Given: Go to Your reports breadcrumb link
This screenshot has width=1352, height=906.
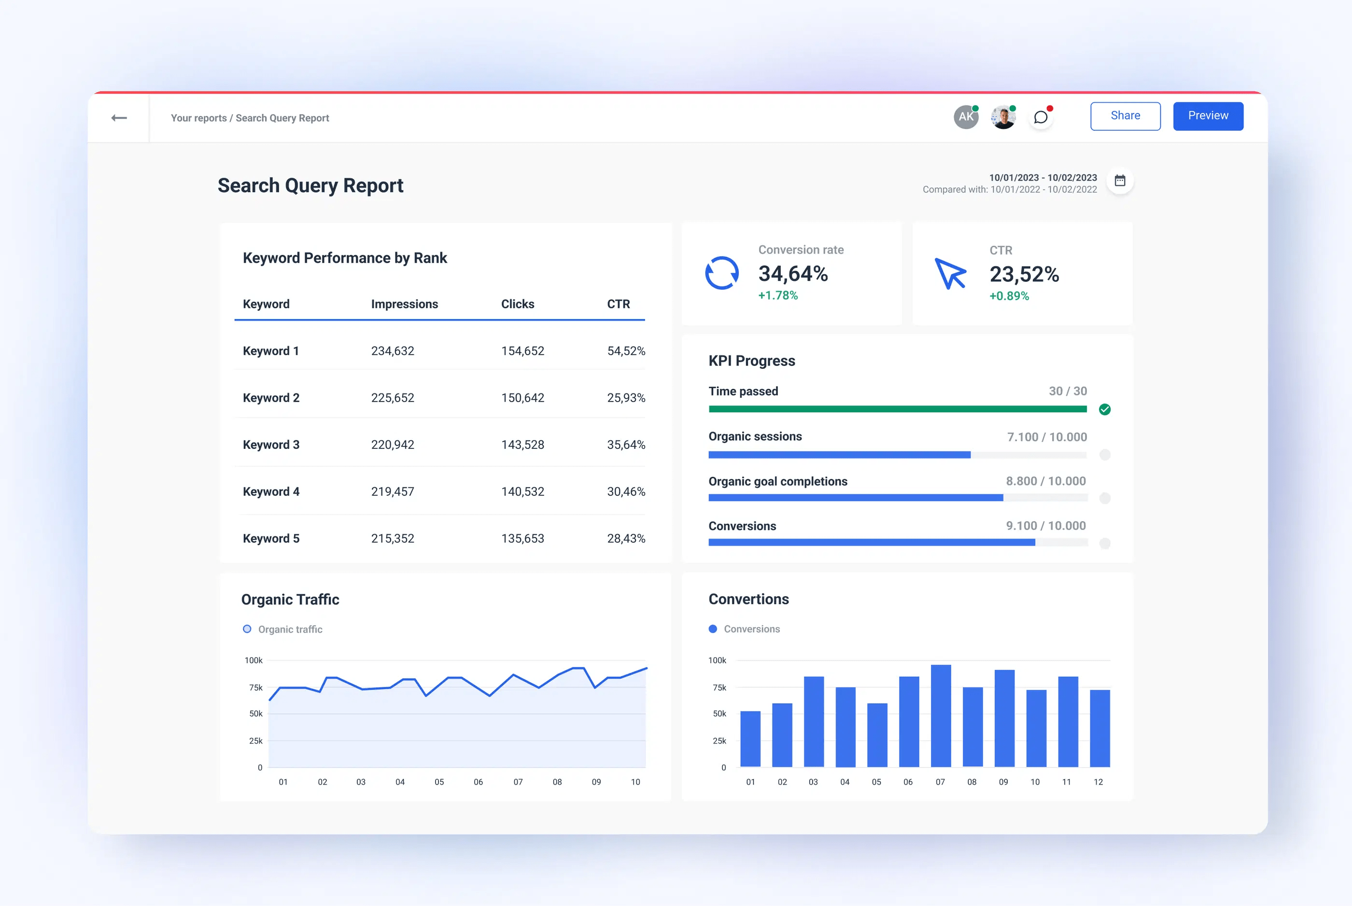Looking at the screenshot, I should 199,117.
